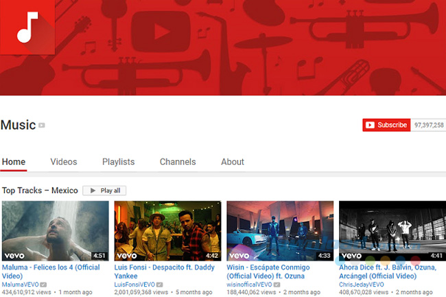Image resolution: width=446 pixels, height=297 pixels.
Task: Click verified badge beside LuisFonsiVEVO
Action: coord(160,285)
